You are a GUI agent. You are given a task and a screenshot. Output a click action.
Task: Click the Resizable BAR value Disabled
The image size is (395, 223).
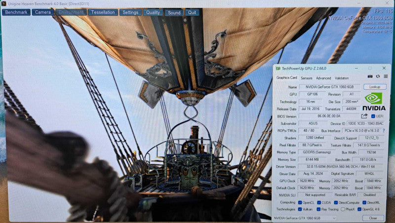coord(370,195)
